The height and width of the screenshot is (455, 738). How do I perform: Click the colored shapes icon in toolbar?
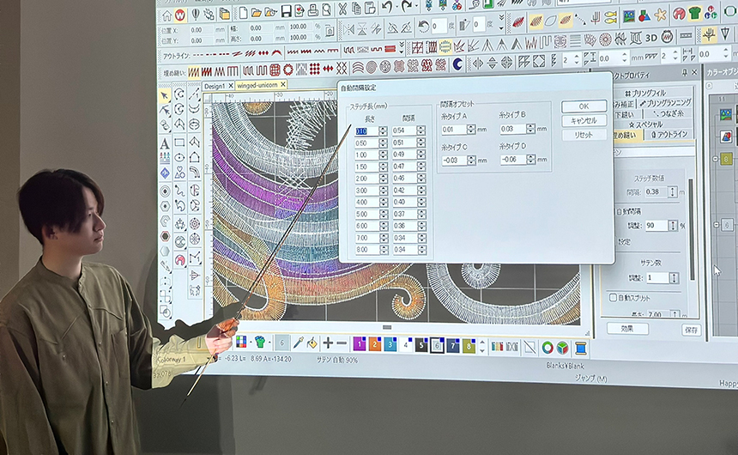[644, 15]
